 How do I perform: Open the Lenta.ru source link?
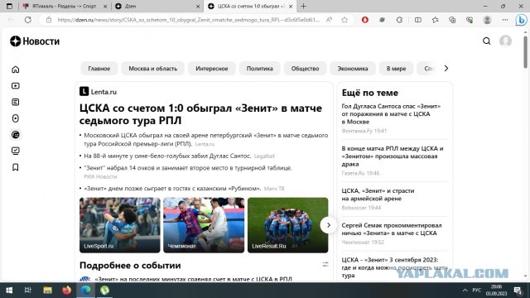[98, 92]
